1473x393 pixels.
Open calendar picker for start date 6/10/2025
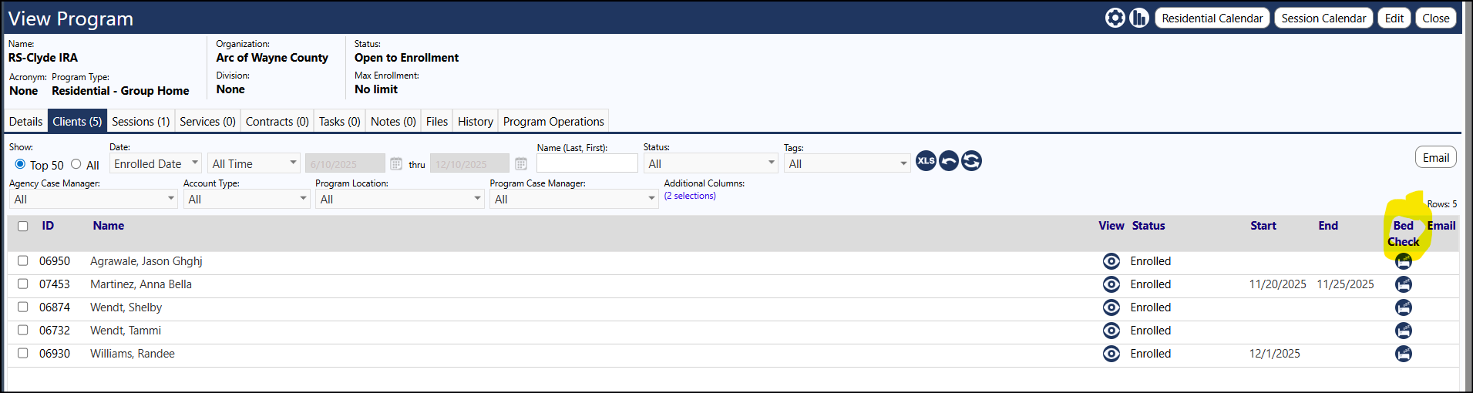tap(396, 164)
